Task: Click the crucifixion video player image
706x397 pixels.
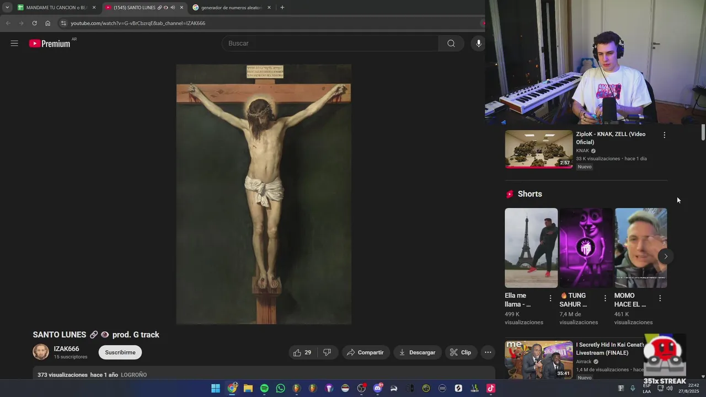Action: tap(264, 194)
